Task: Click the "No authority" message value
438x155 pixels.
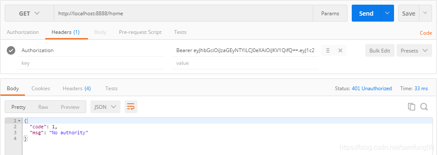Action: (x=69, y=133)
